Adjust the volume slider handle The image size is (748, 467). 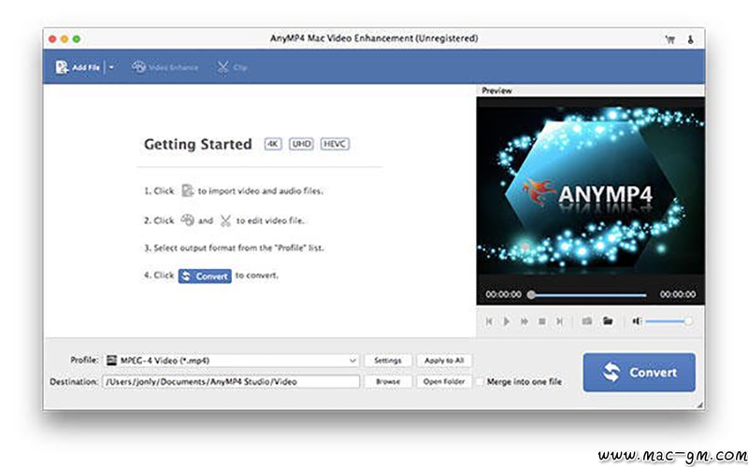coord(688,321)
